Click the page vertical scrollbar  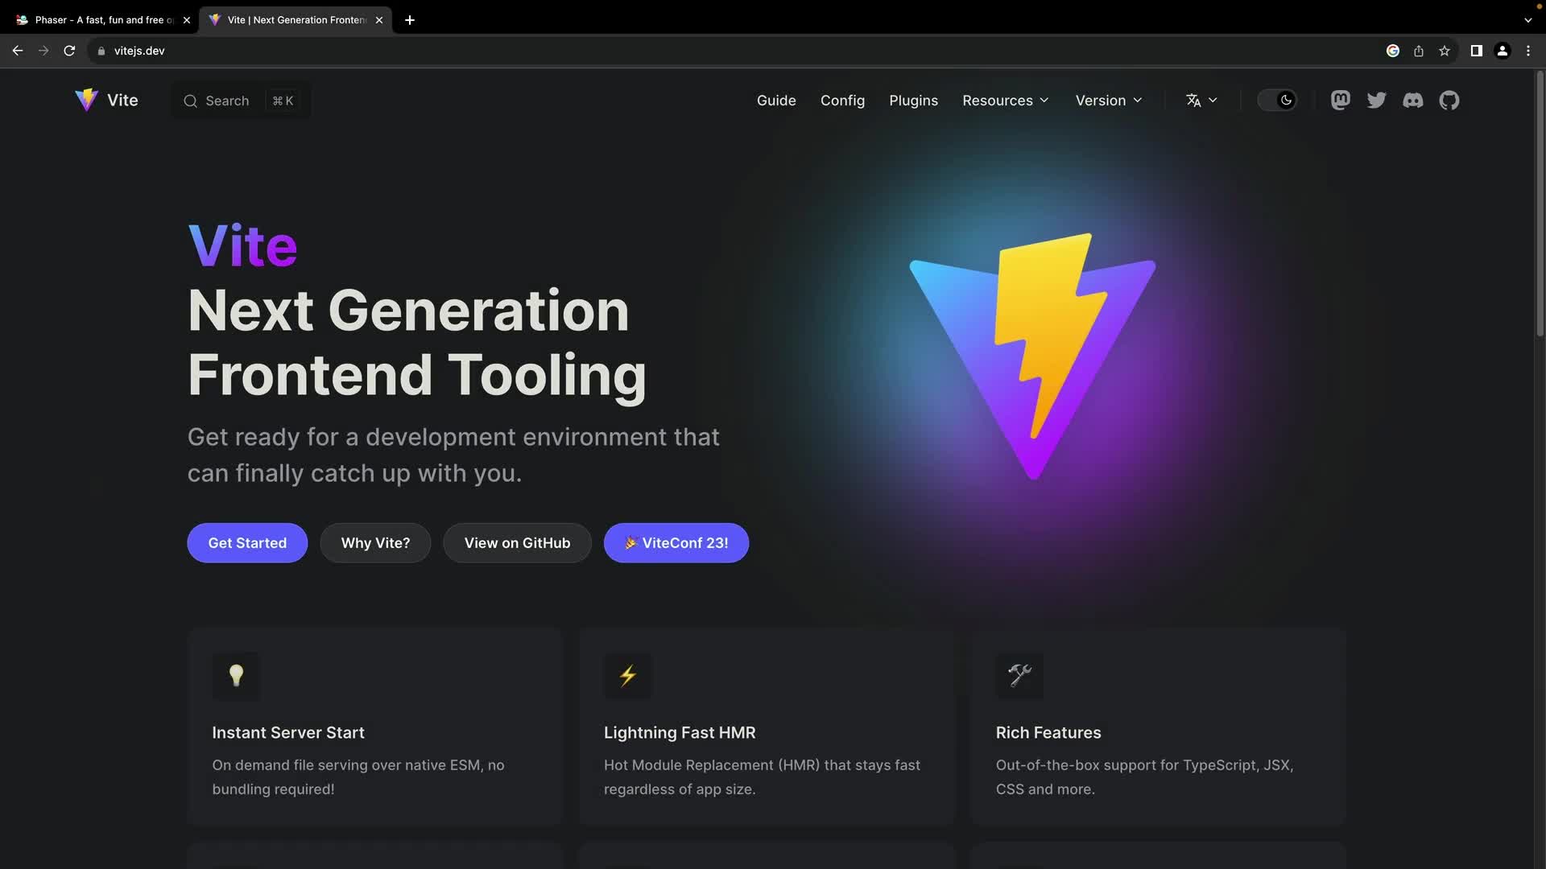pos(1539,201)
